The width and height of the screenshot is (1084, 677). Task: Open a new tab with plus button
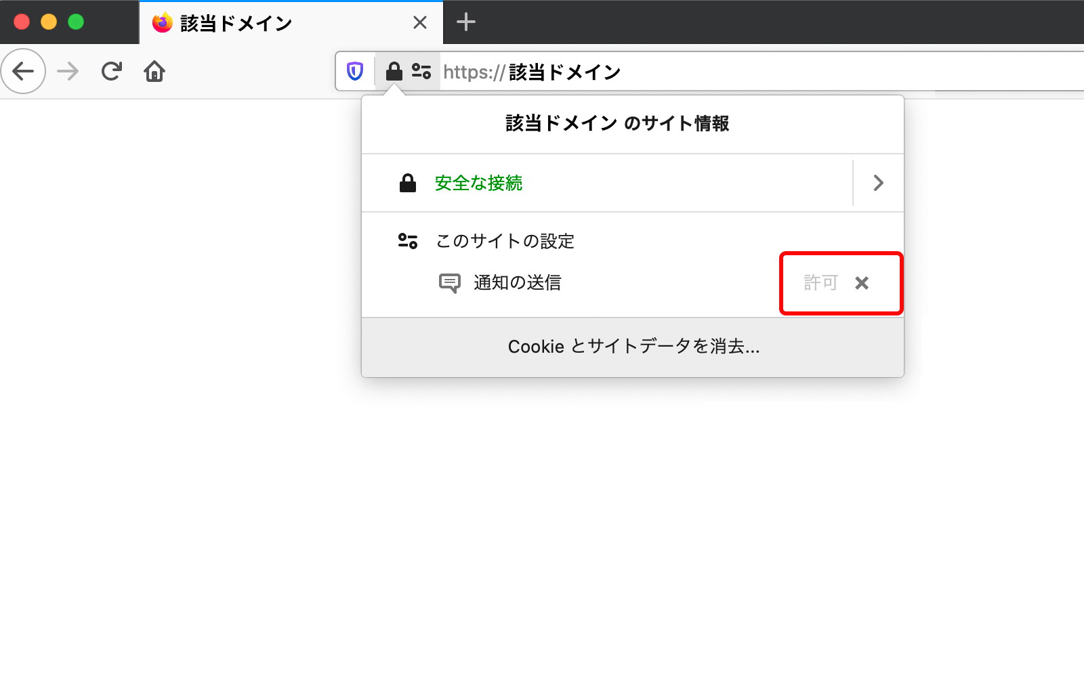click(466, 22)
